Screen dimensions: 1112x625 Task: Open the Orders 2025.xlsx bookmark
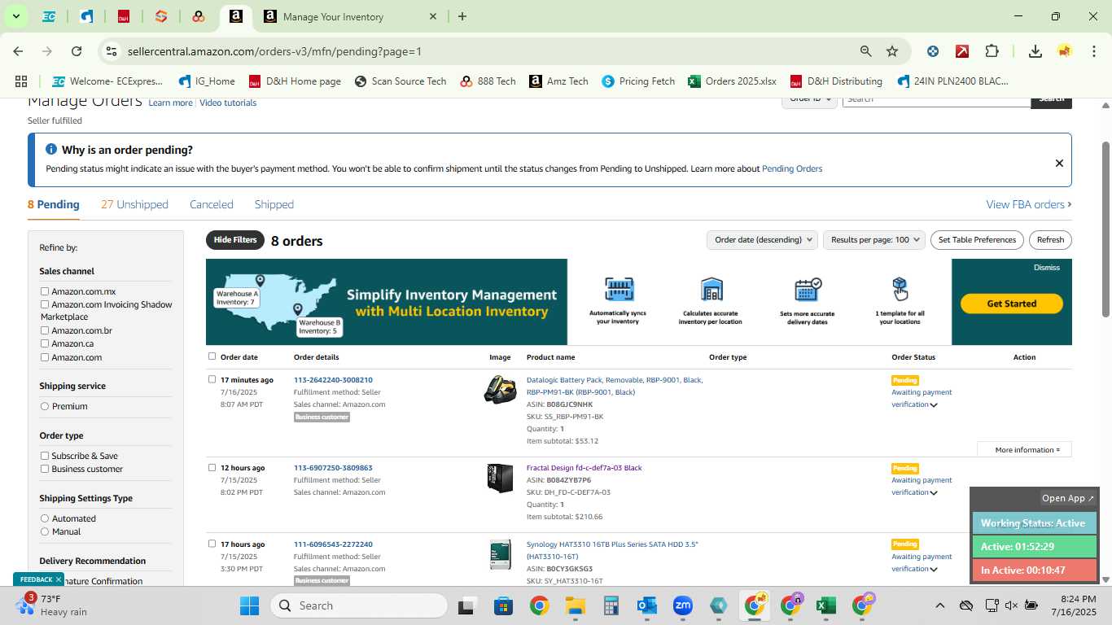[732, 81]
